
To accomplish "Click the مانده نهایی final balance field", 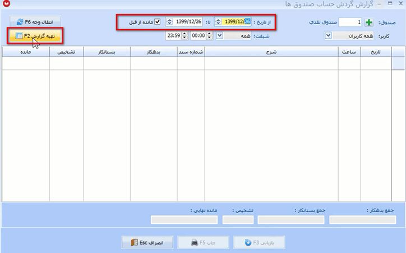I will click(184, 220).
